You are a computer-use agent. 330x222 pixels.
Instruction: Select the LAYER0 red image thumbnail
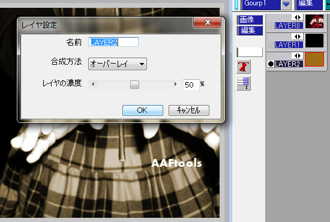pyautogui.click(x=314, y=21)
